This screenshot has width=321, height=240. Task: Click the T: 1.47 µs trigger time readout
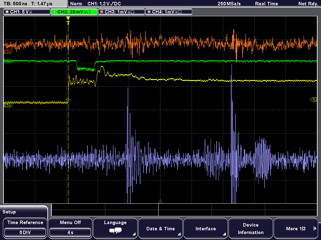[x=42, y=4]
